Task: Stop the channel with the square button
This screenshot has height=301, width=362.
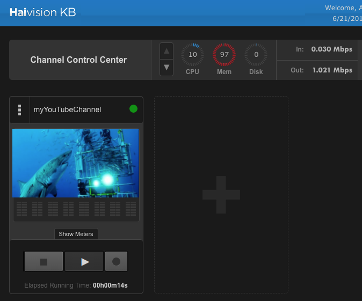Action: (x=44, y=262)
